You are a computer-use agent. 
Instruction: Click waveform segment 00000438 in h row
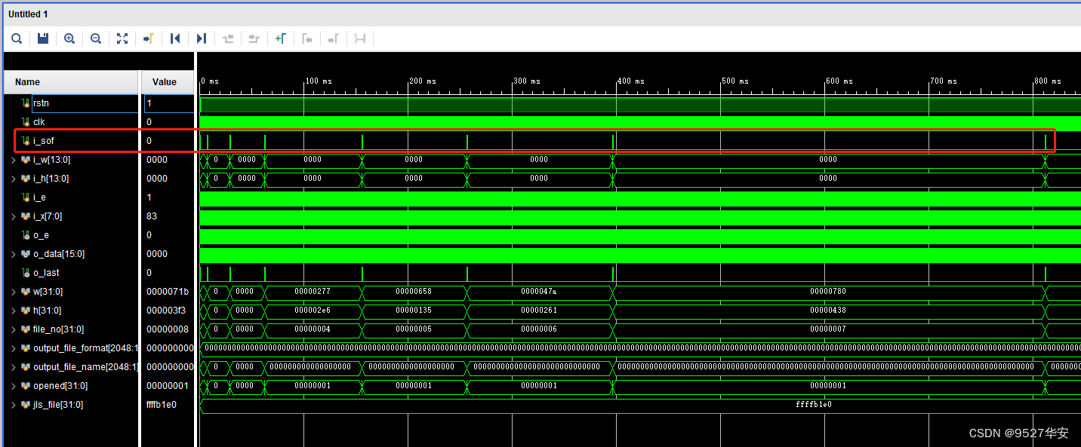pyautogui.click(x=828, y=311)
